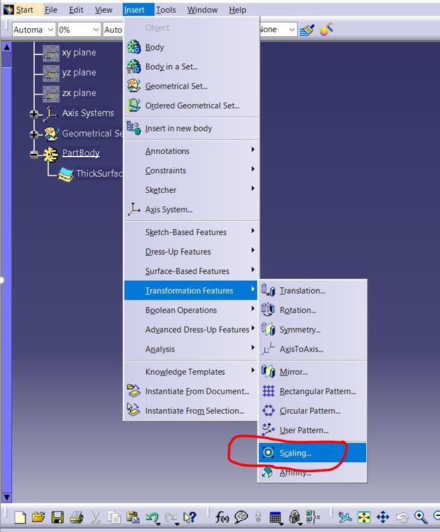Click the Formula f(x) icon
The height and width of the screenshot is (532, 440).
tap(222, 517)
